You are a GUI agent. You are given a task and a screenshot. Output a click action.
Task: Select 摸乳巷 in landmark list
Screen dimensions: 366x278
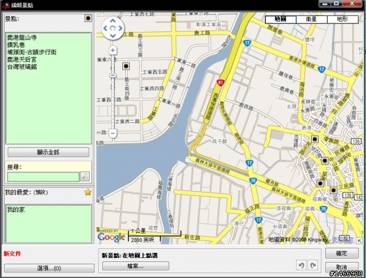pos(16,45)
